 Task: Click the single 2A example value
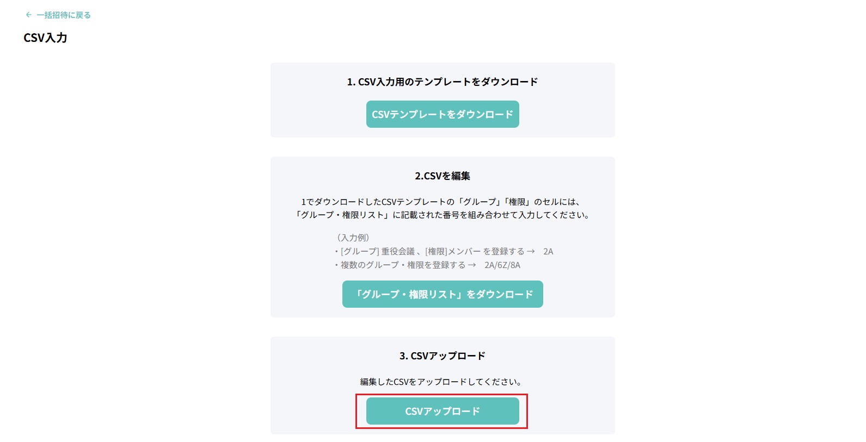[548, 251]
